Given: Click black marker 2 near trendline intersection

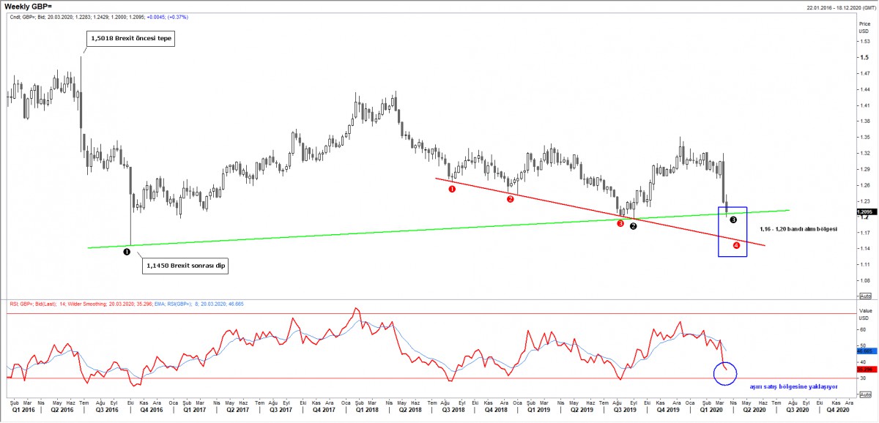Looking at the screenshot, I should pos(634,226).
